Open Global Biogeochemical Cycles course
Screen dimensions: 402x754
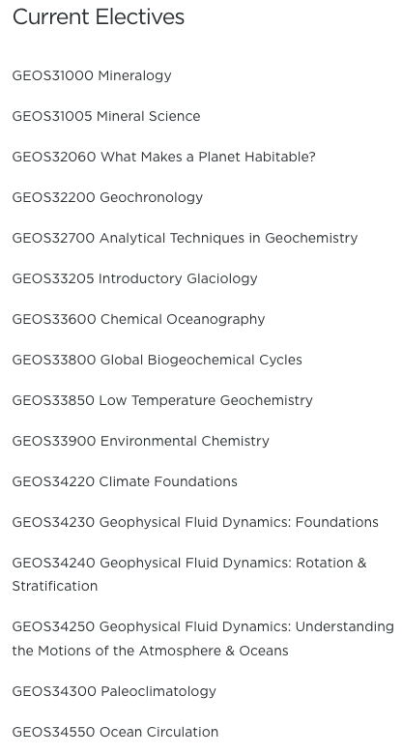point(158,361)
